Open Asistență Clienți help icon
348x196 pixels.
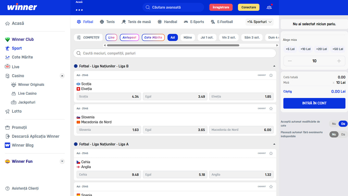(7, 188)
